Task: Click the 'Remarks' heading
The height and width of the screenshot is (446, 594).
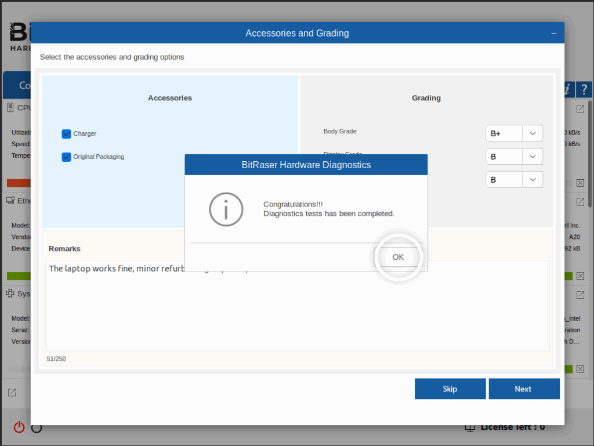Action: point(64,249)
